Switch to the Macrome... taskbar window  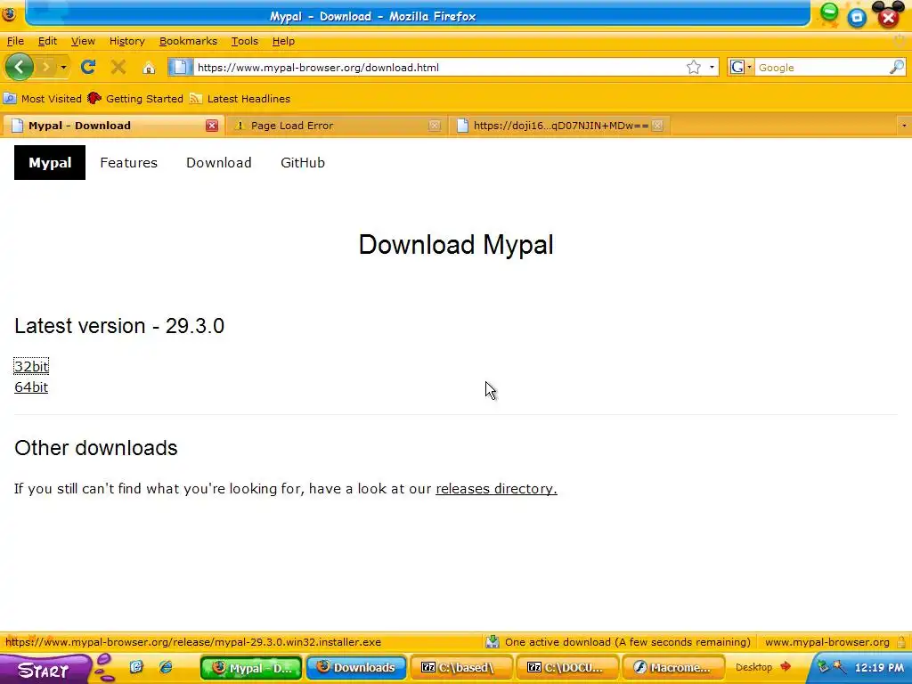pos(672,668)
